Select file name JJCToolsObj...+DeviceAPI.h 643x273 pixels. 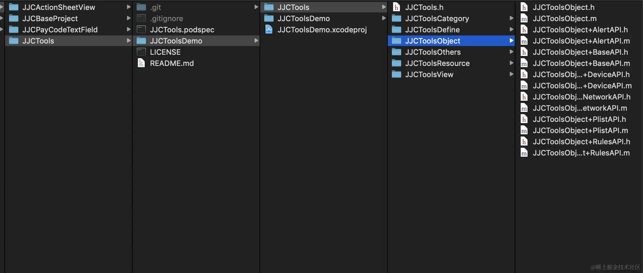coord(581,74)
